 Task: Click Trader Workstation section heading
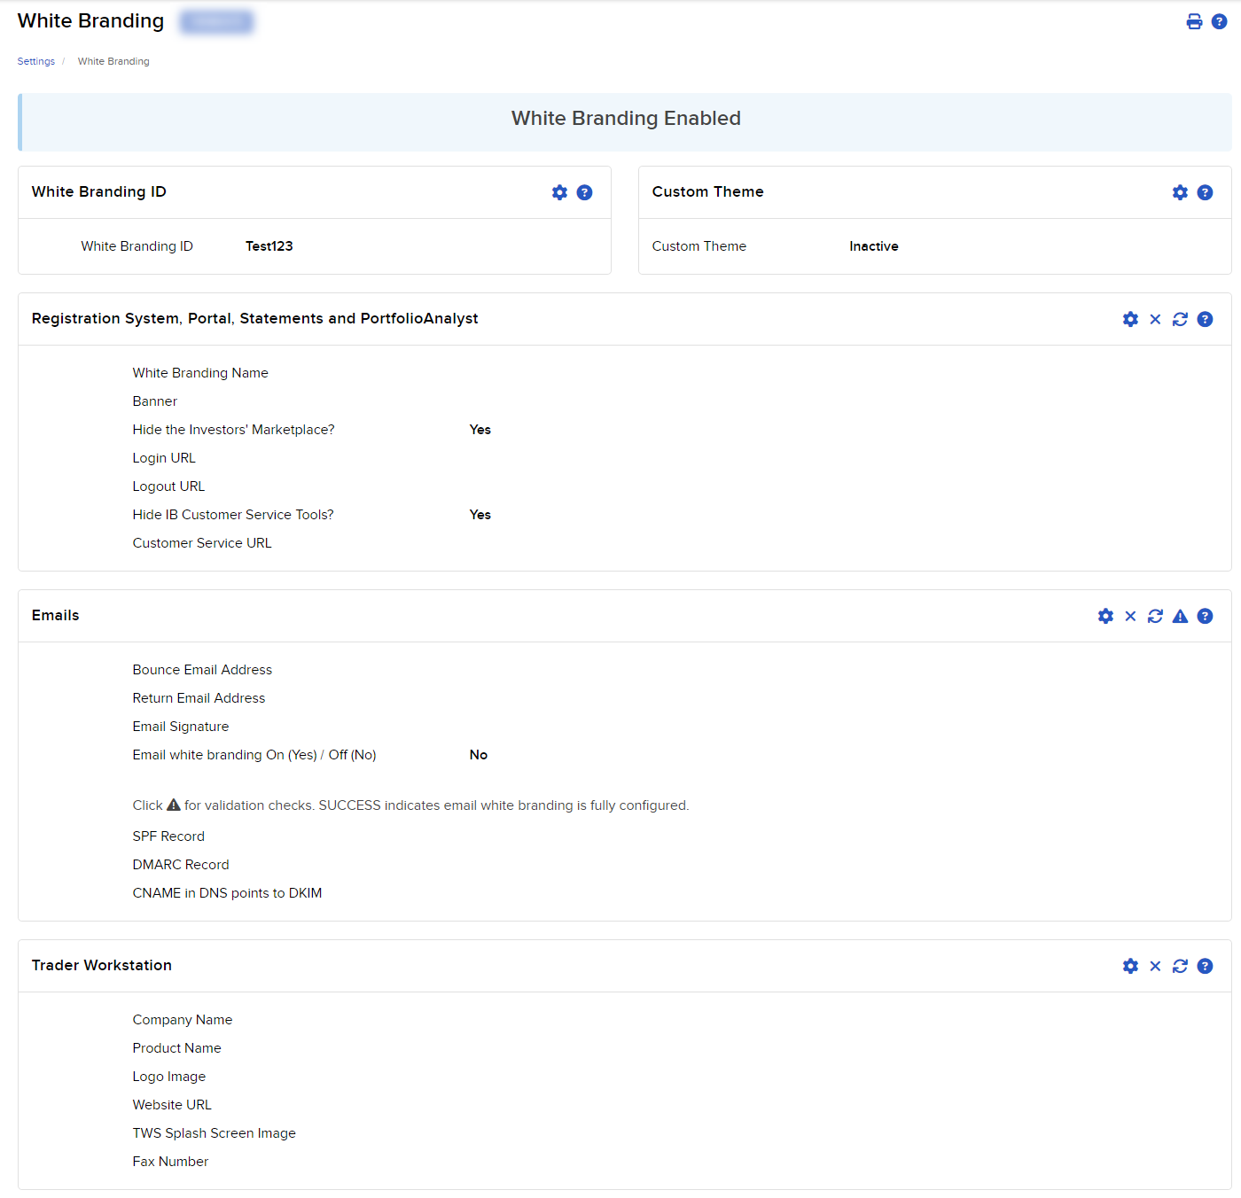(102, 966)
